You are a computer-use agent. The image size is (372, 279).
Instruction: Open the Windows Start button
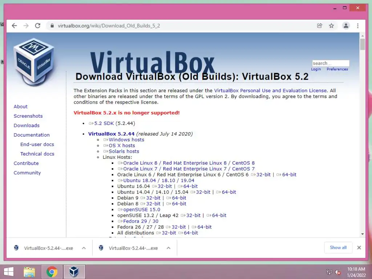[9, 272]
